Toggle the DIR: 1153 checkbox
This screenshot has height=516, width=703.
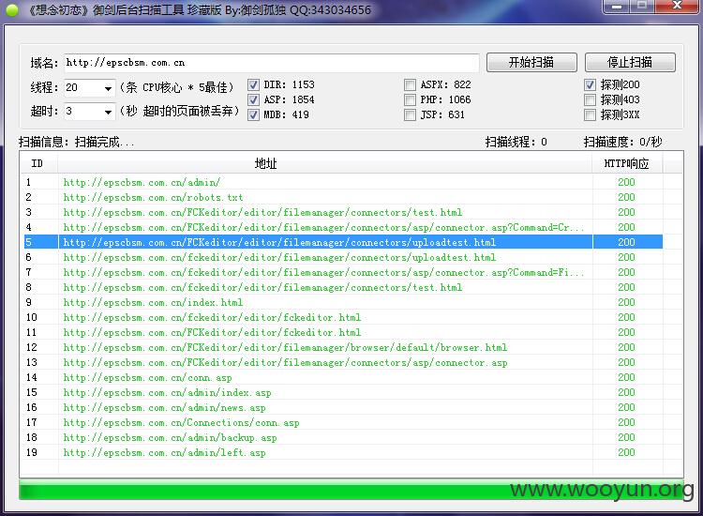(253, 84)
